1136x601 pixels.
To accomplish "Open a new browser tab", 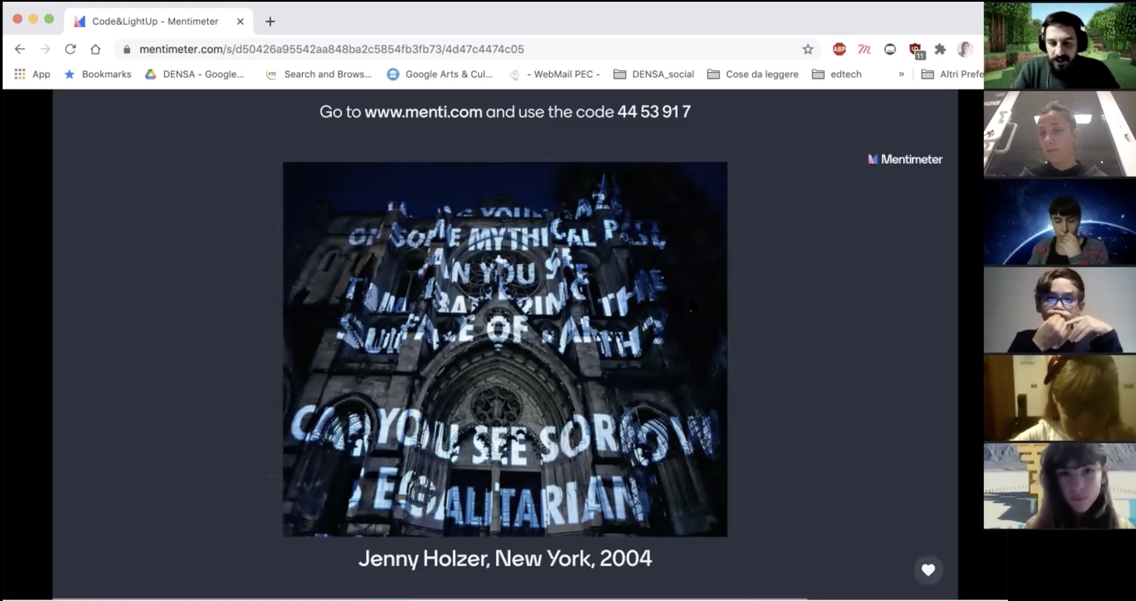I will coord(270,21).
